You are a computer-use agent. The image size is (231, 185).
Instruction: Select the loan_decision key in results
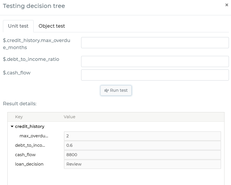tap(29, 164)
